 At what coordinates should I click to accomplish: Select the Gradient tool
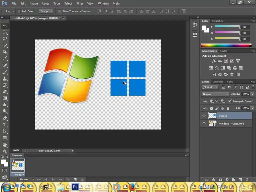click(x=5, y=98)
